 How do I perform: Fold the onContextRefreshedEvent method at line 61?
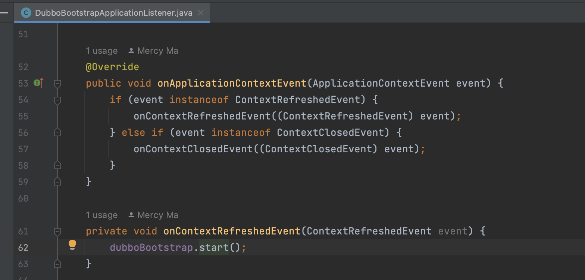coord(57,231)
